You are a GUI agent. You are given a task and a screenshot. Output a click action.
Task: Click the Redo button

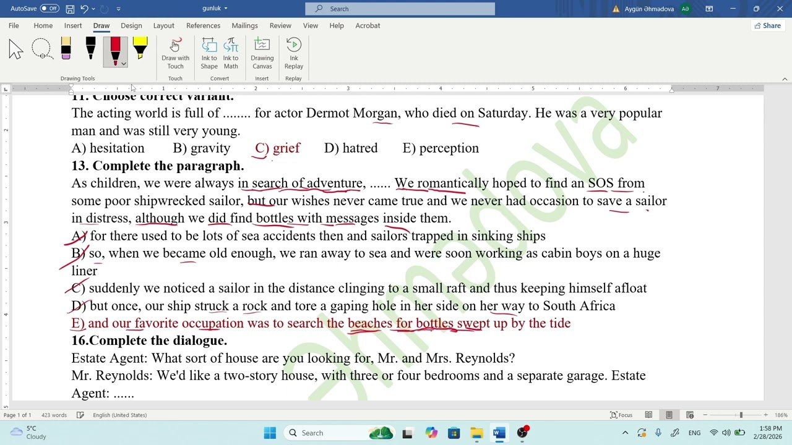coord(104,9)
